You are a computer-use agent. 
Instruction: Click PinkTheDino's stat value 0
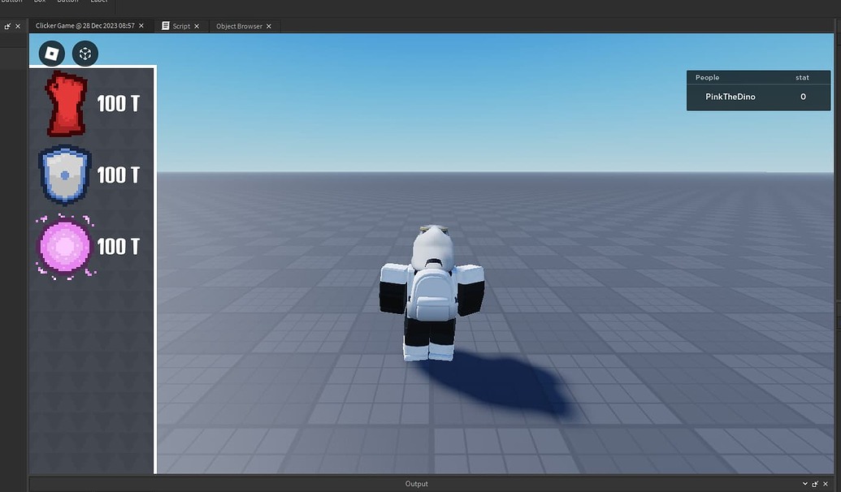(803, 97)
